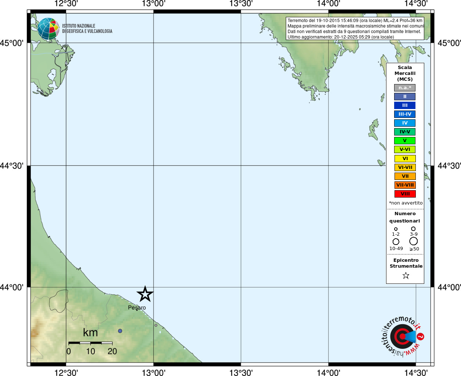This screenshot has height=376, width=461.
Task: Click the right 44°30' latitude label
Action: (x=449, y=166)
